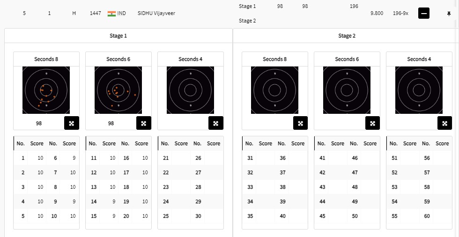
Task: Open Stage 2 Seconds 8 target image
Action: (274, 90)
